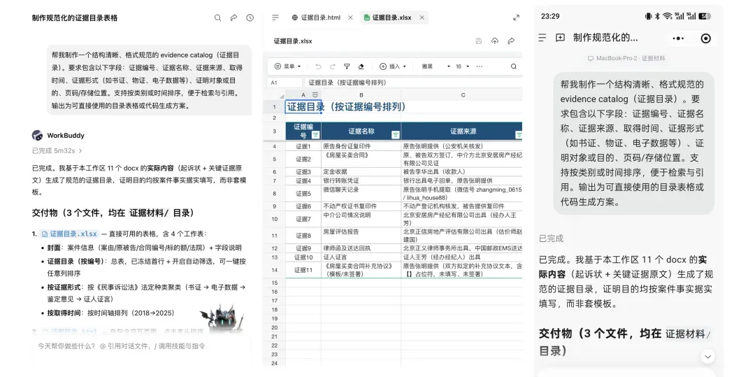755x377 pixels.
Task: Select cell 律师函及送达回执
Action: [361, 248]
